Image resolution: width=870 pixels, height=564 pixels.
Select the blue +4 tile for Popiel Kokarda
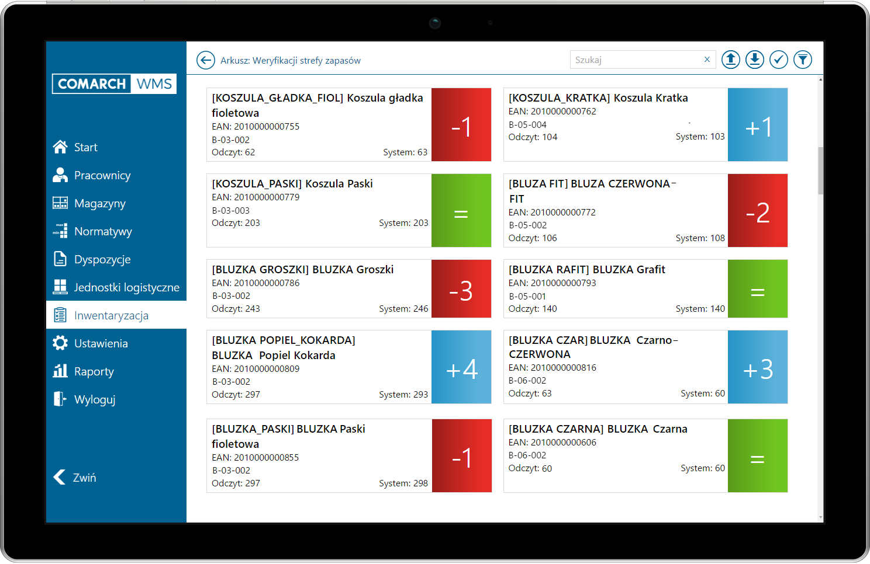(461, 367)
